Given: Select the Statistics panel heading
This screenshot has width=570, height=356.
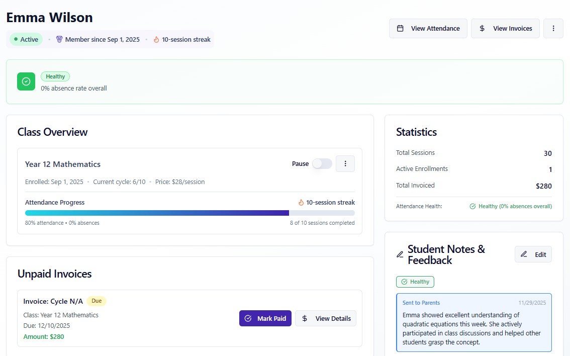Looking at the screenshot, I should (416, 132).
